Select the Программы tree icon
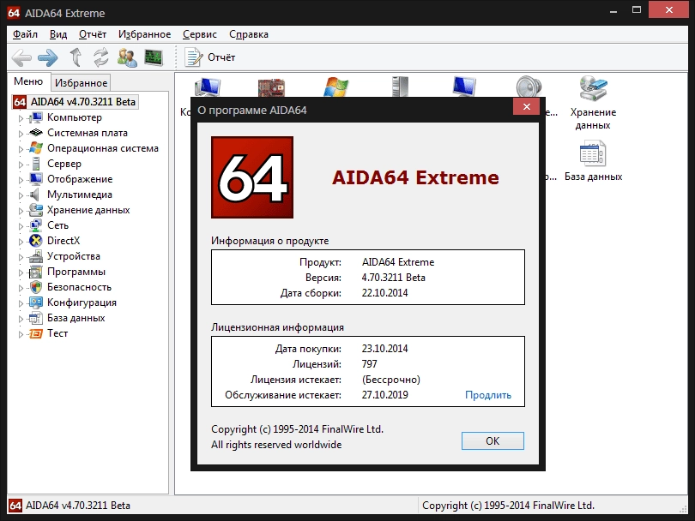 (x=35, y=272)
